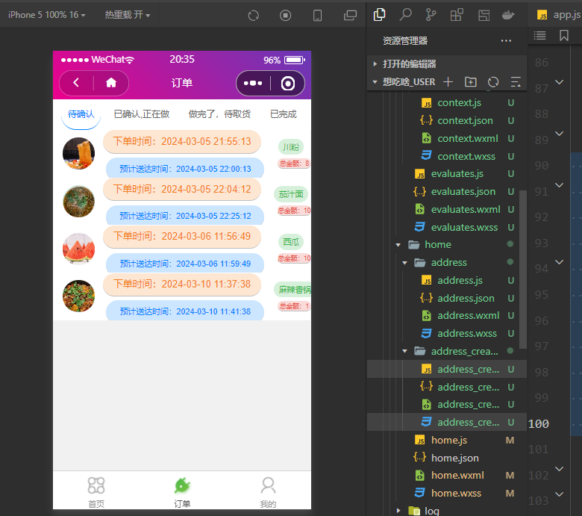Image resolution: width=582 pixels, height=516 pixels.
Task: Click the fold arrow at editor line 87
Action: (560, 81)
